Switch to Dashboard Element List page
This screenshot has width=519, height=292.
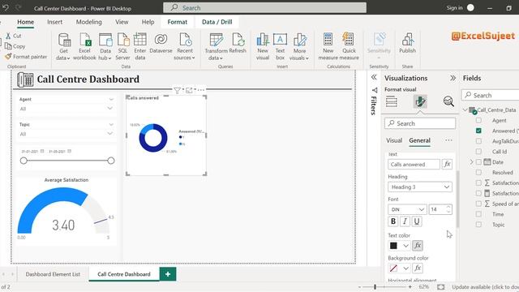(x=53, y=274)
